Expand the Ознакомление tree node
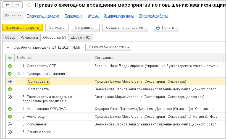 19,132
